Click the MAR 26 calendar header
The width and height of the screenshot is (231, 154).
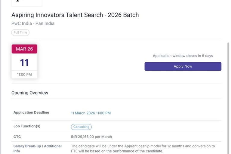[24, 49]
